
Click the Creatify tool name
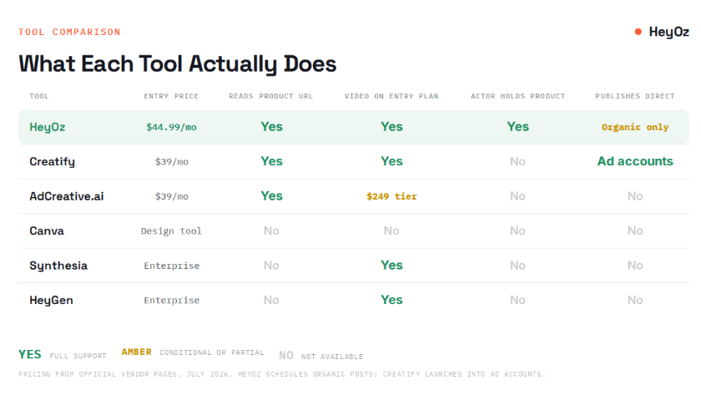point(52,162)
